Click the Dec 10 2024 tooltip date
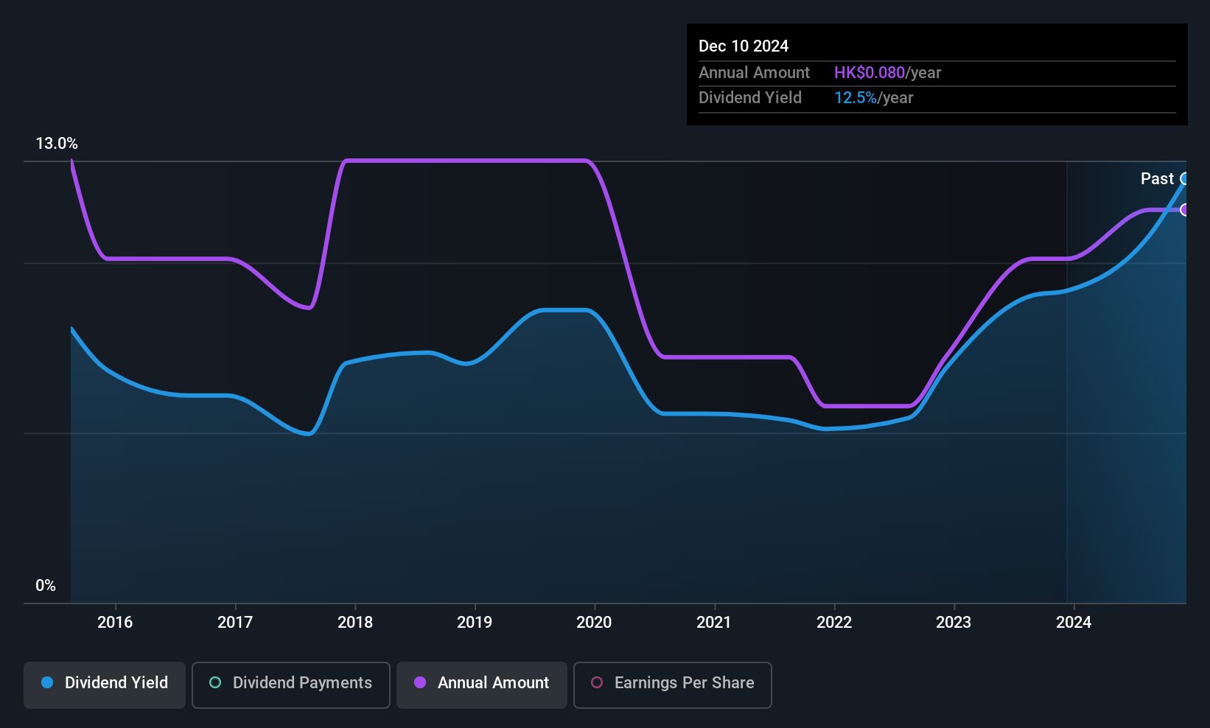Image resolution: width=1210 pixels, height=728 pixels. (x=744, y=46)
